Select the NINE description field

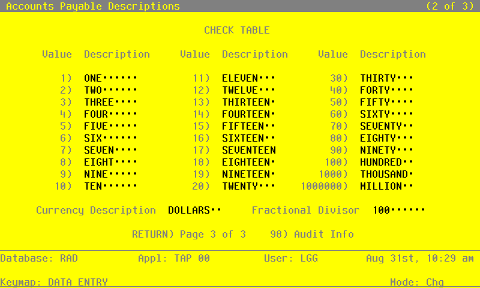(110, 174)
